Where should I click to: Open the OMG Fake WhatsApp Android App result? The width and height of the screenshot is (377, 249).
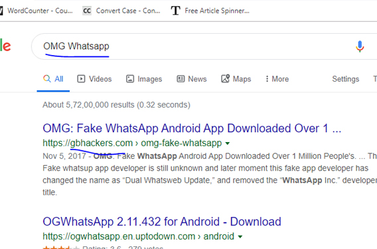click(192, 128)
